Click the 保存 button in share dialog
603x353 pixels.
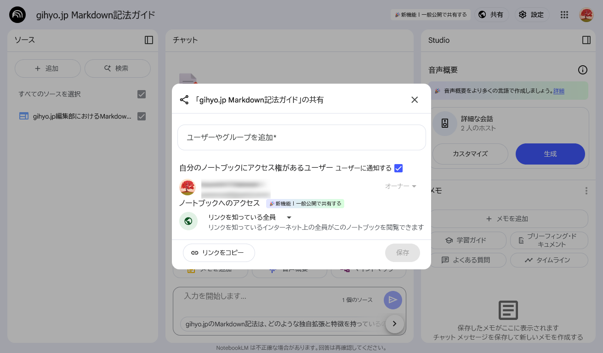click(x=403, y=253)
